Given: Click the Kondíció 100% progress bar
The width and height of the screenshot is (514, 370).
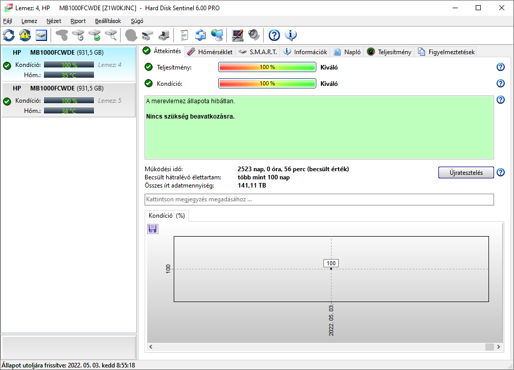Looking at the screenshot, I should 267,83.
